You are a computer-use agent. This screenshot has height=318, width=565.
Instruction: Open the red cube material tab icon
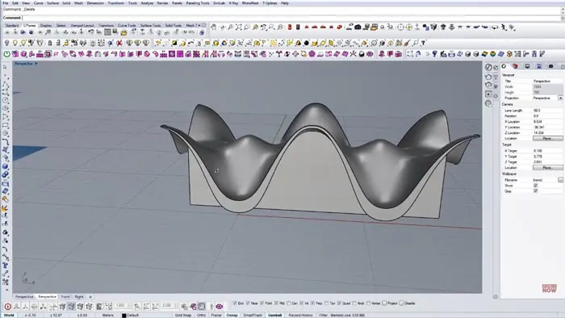[x=515, y=66]
